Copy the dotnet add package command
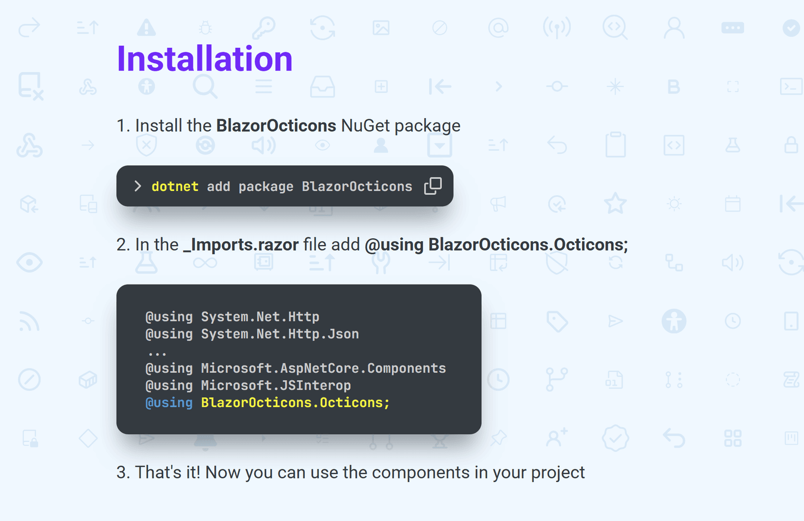804x521 pixels. point(432,186)
